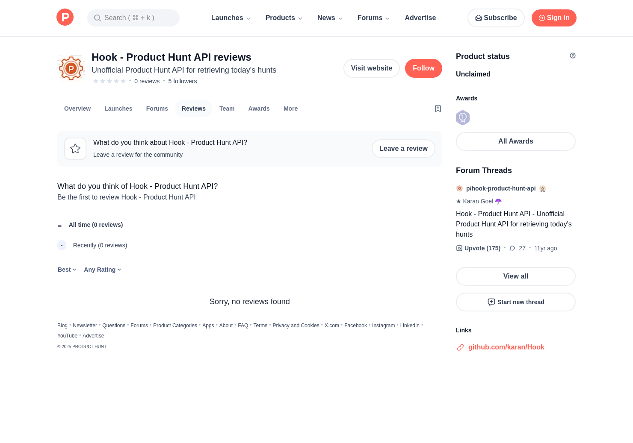View the number one award badge
Viewport: 633px width, 443px height.
pos(463,117)
